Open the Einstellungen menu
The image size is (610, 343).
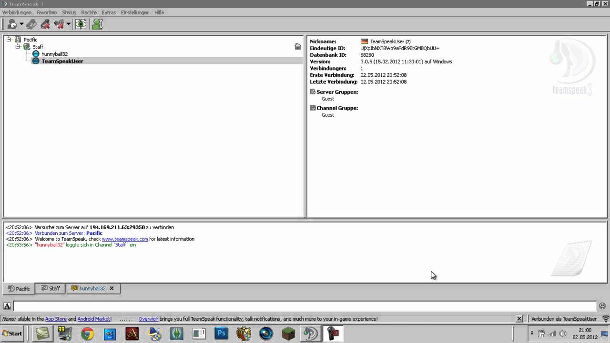click(135, 12)
